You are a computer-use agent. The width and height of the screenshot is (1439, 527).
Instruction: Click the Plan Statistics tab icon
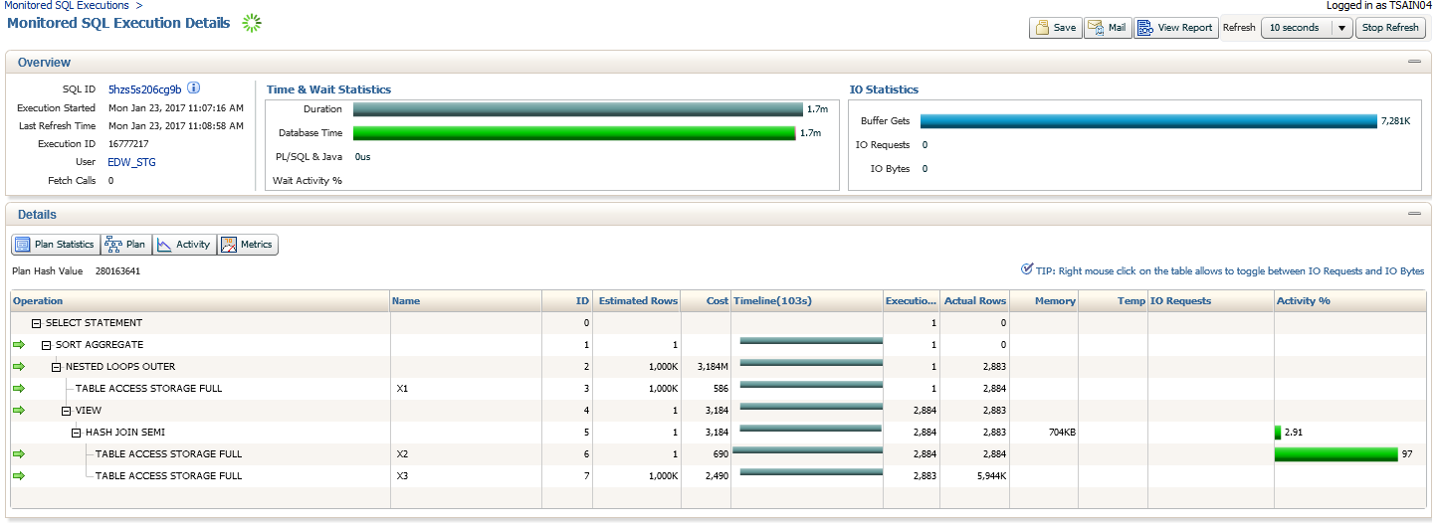(x=23, y=245)
